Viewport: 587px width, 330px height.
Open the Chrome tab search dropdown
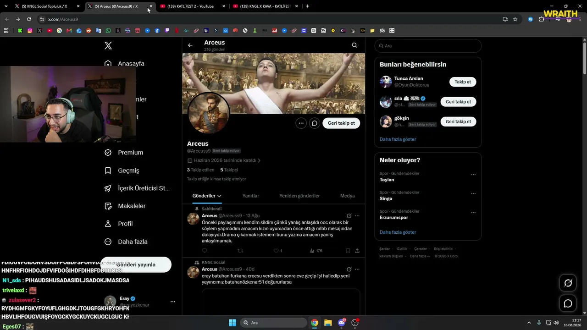[6, 6]
